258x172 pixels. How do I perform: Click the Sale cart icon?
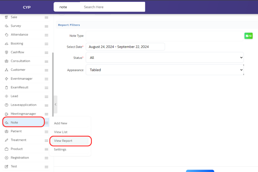[6, 17]
